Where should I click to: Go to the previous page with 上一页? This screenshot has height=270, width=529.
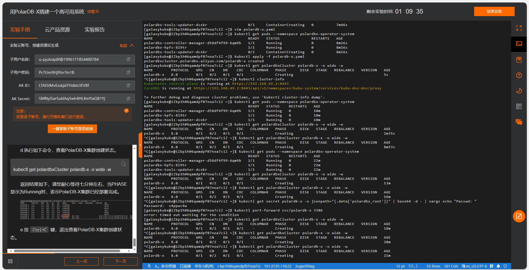pos(81,261)
